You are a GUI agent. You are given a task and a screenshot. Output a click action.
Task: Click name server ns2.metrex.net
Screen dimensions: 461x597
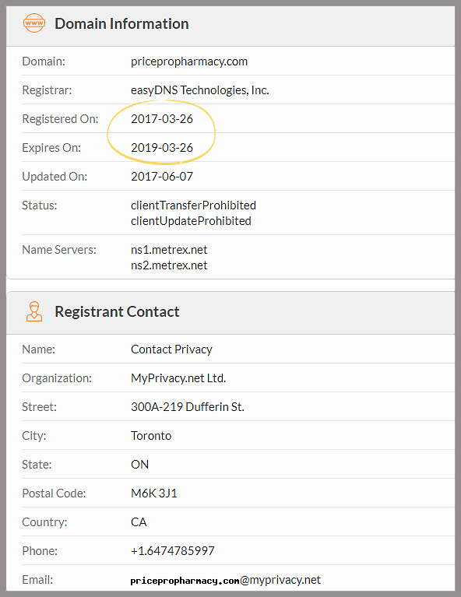[169, 265]
